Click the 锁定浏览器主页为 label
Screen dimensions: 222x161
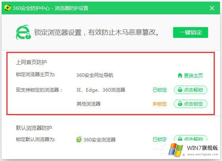35,75
